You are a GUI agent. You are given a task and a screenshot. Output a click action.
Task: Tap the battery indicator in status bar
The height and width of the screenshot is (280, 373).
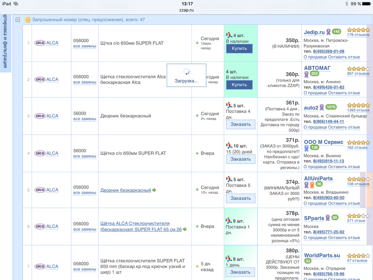coord(366,4)
